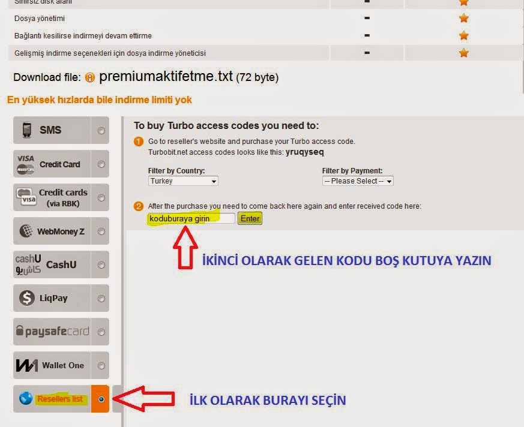Image resolution: width=524 pixels, height=427 pixels.
Task: Open the Wallet One payment tab
Action: point(61,365)
